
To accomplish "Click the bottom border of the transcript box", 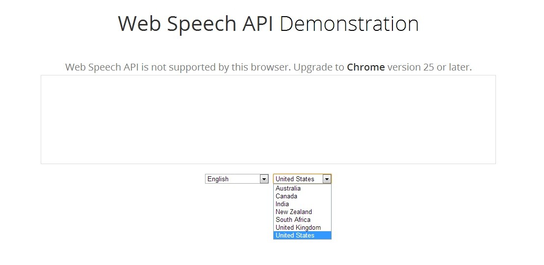I will point(268,164).
